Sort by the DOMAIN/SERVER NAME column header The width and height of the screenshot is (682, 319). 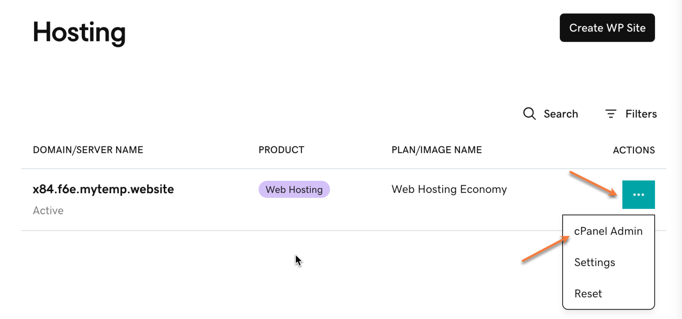point(88,150)
